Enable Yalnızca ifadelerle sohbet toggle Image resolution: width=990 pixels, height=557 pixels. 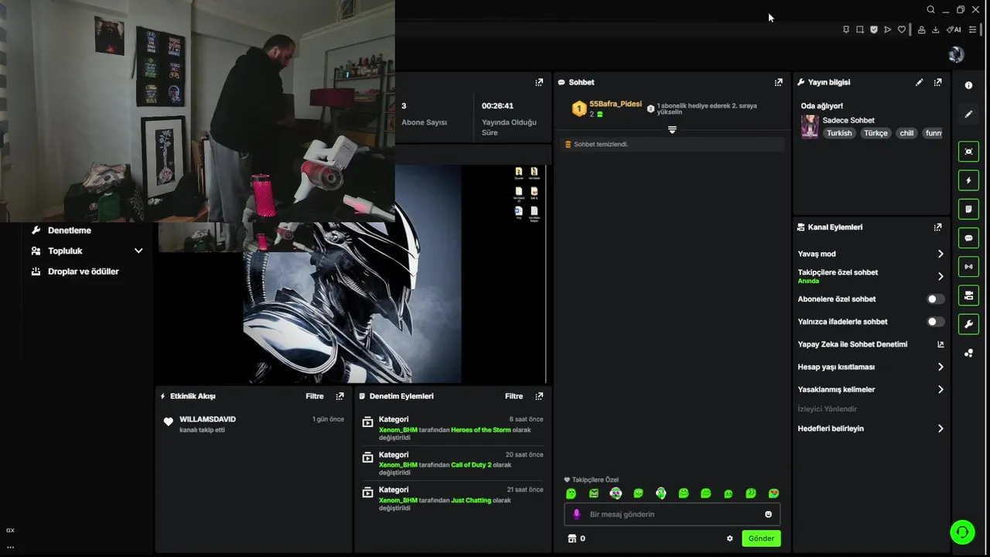[935, 322]
